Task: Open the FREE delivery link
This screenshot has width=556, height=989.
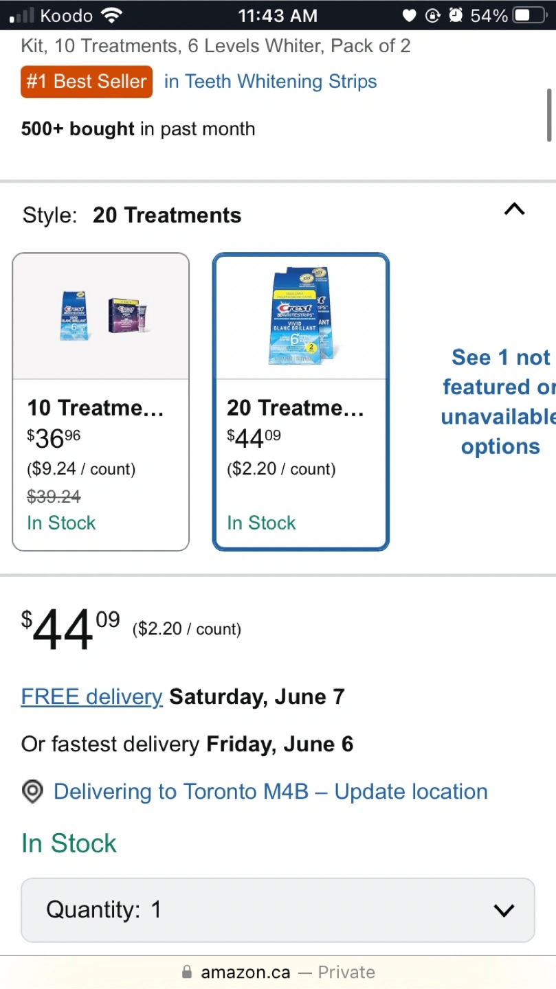Action: coord(91,696)
